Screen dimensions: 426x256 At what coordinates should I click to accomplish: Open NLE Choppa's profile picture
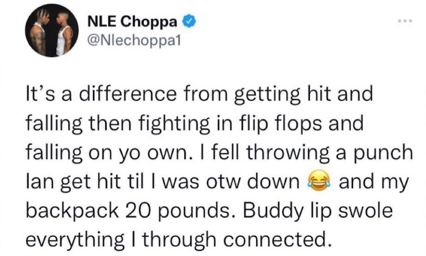click(52, 30)
